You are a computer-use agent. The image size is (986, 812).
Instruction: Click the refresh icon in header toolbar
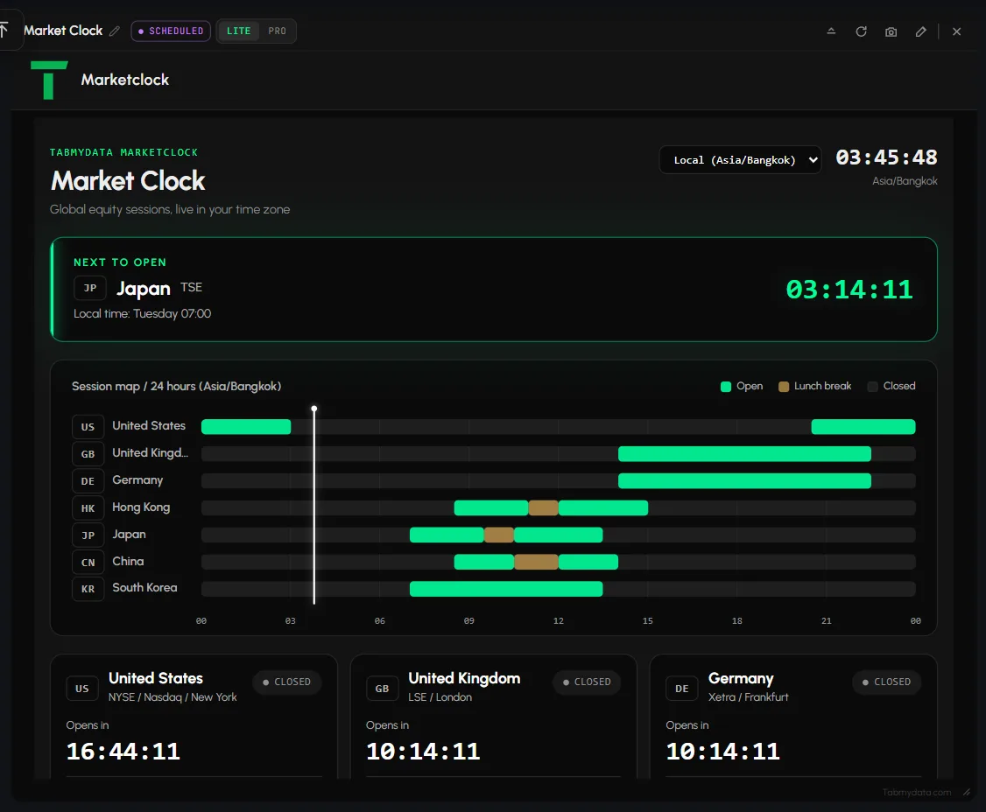coord(861,31)
